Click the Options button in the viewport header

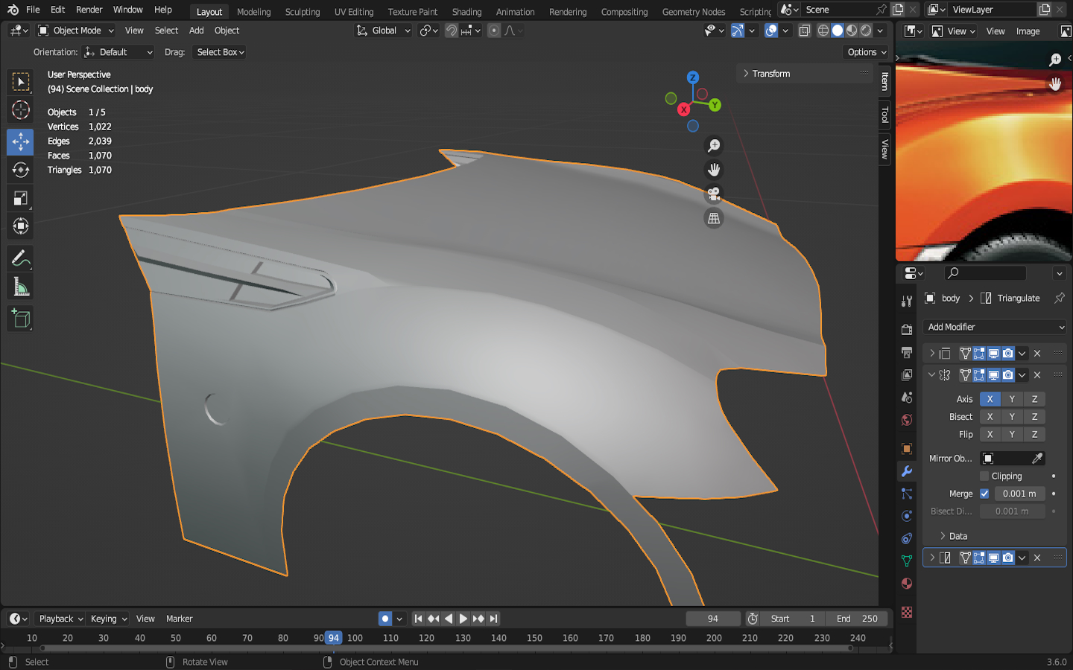(867, 52)
